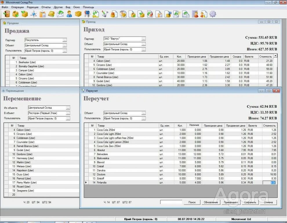Click the calendar with box toolbar icon

pos(123,14)
